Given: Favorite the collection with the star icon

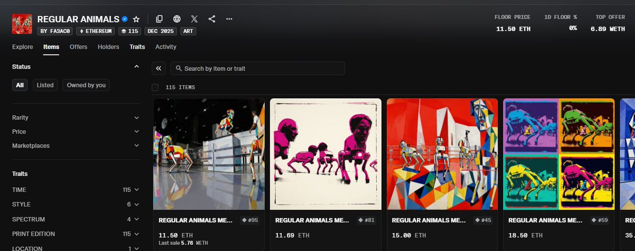Looking at the screenshot, I should click(137, 19).
